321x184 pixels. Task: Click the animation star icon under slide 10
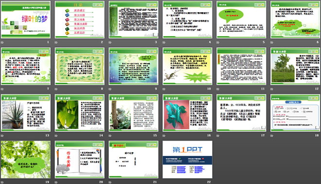[x=164, y=89]
